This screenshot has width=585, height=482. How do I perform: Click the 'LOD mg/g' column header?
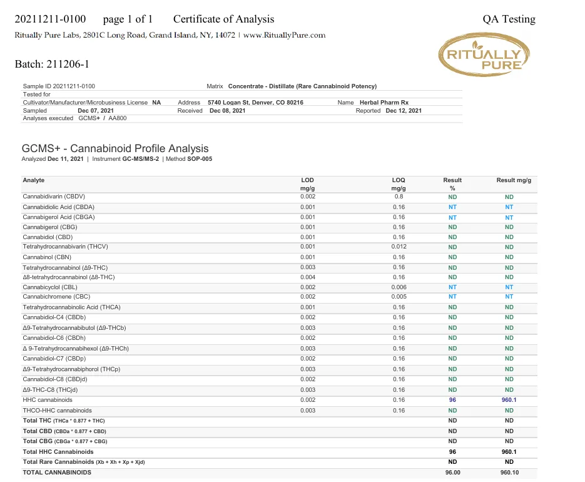click(307, 184)
